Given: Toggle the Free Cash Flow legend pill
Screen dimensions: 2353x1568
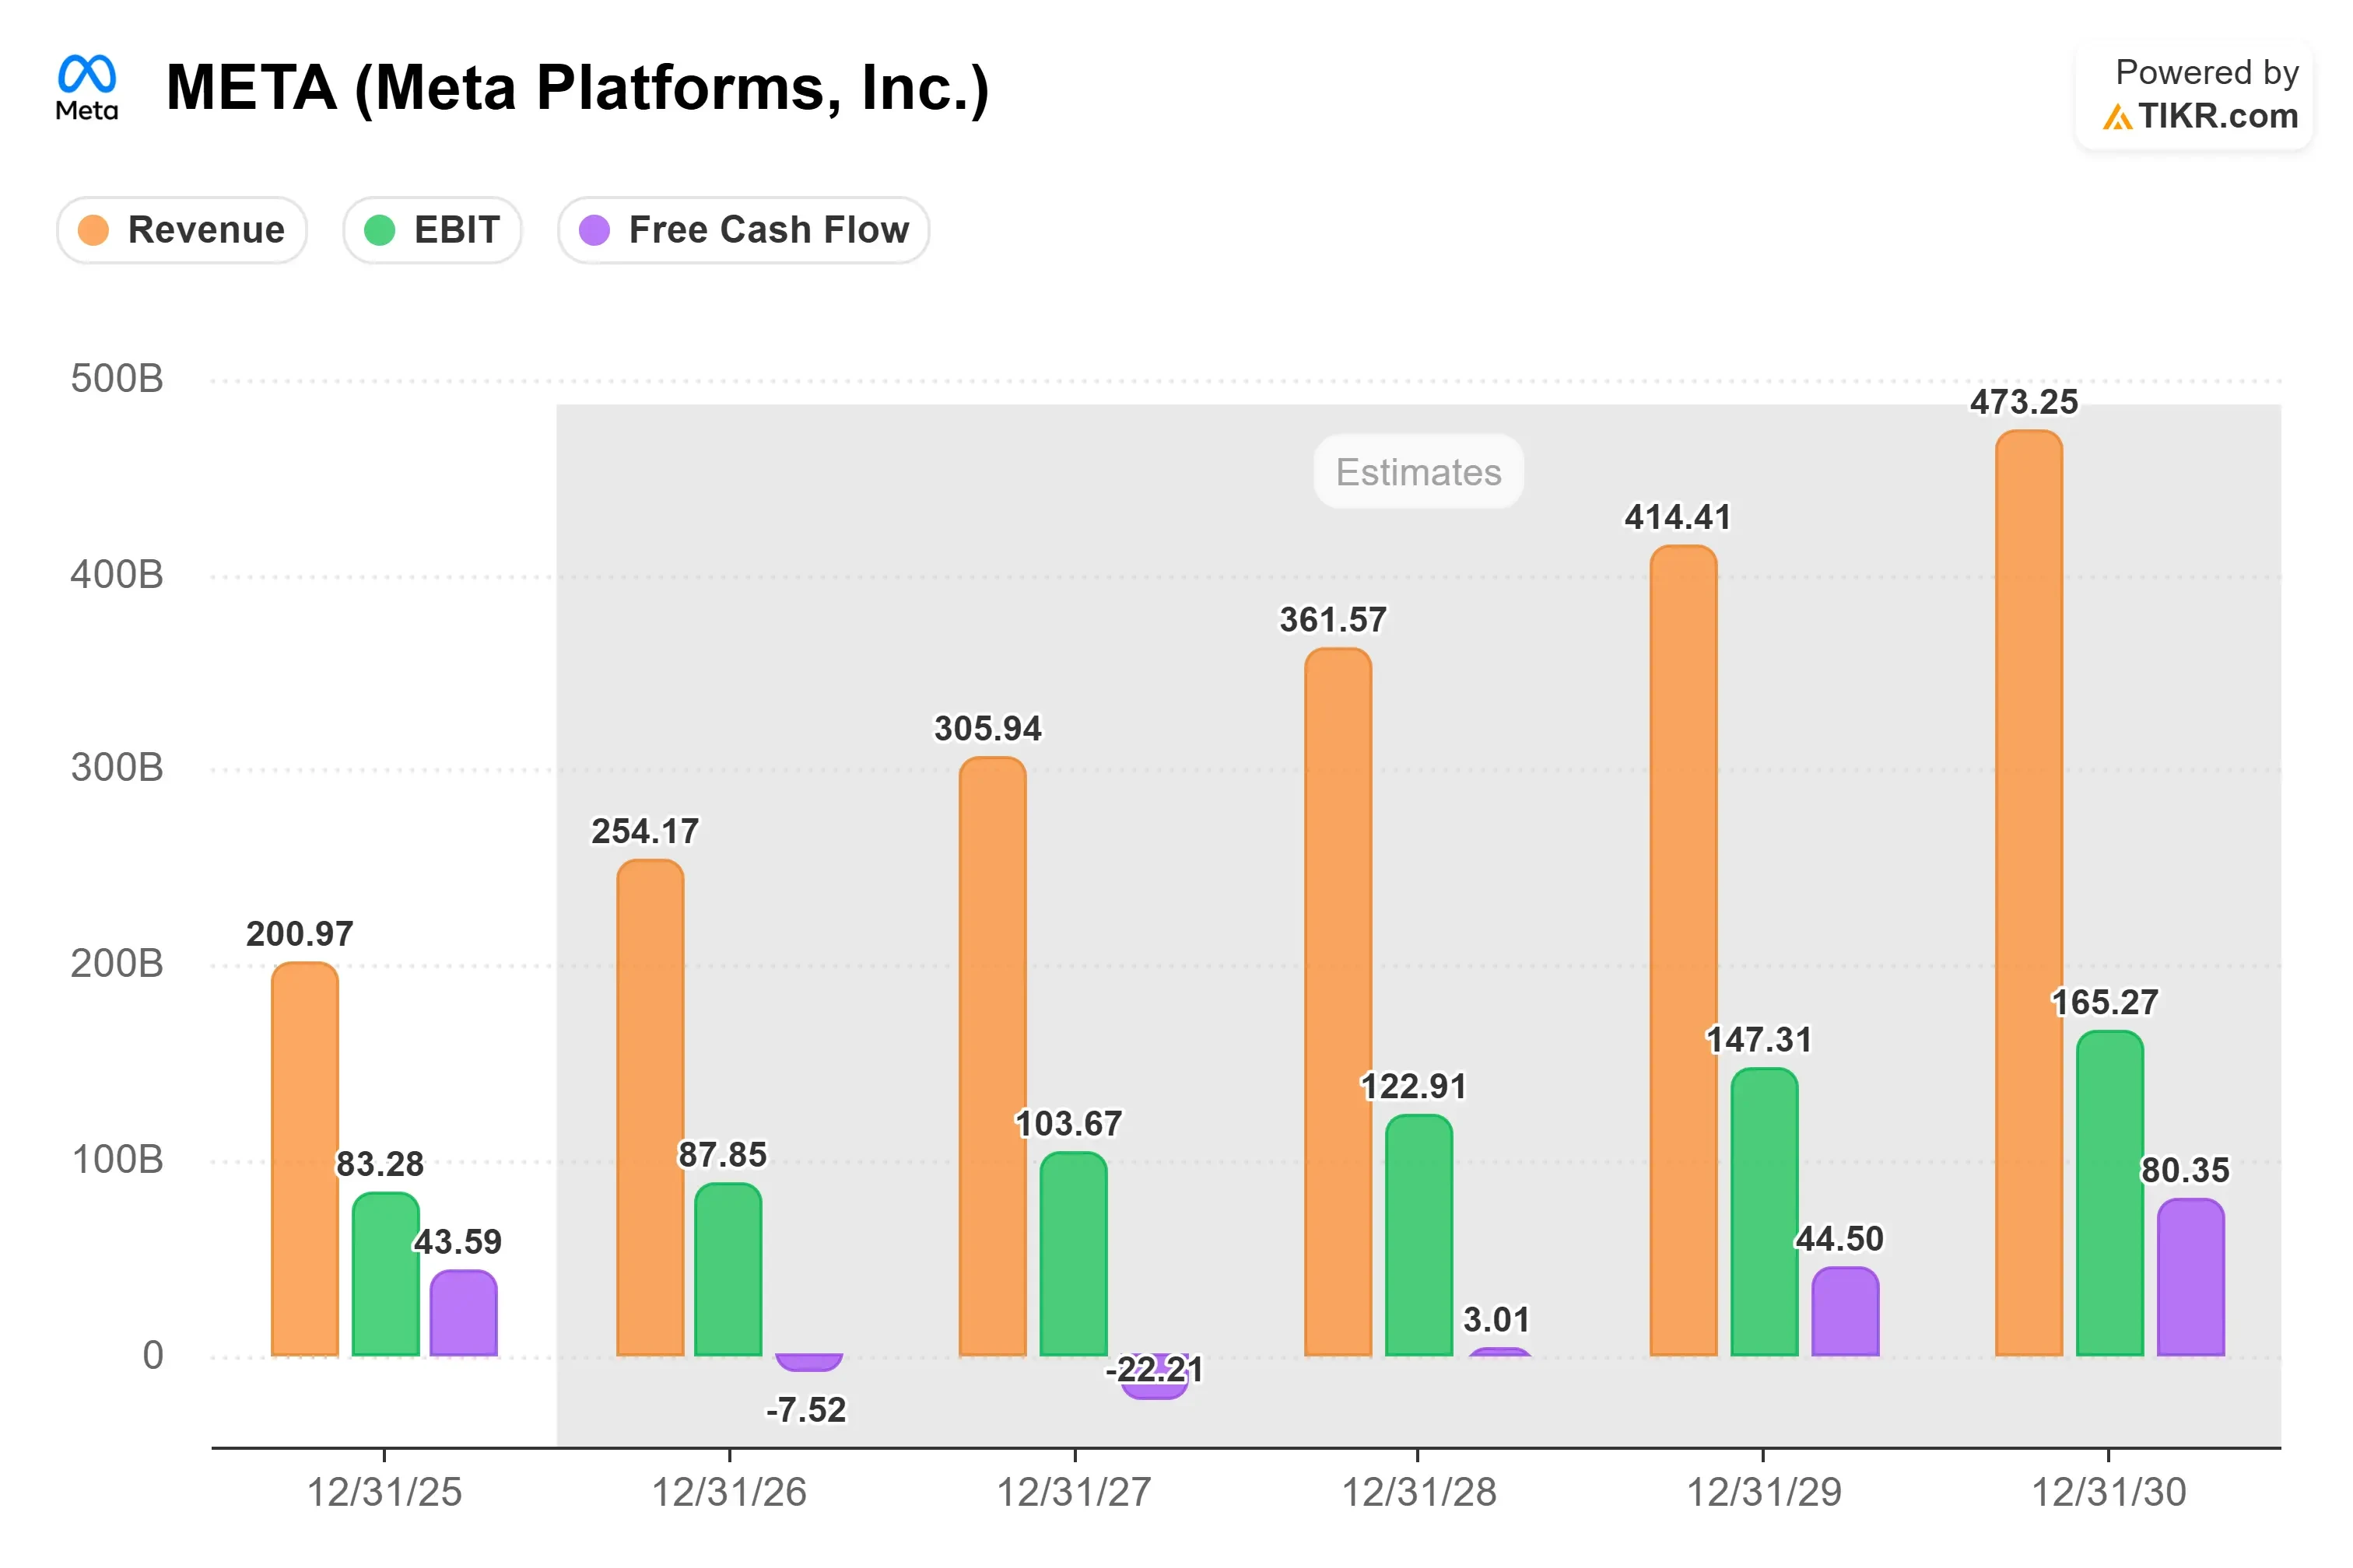Looking at the screenshot, I should [x=743, y=230].
